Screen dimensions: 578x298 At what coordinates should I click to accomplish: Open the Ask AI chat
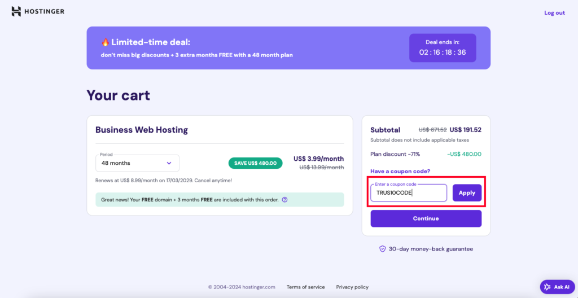coord(557,287)
